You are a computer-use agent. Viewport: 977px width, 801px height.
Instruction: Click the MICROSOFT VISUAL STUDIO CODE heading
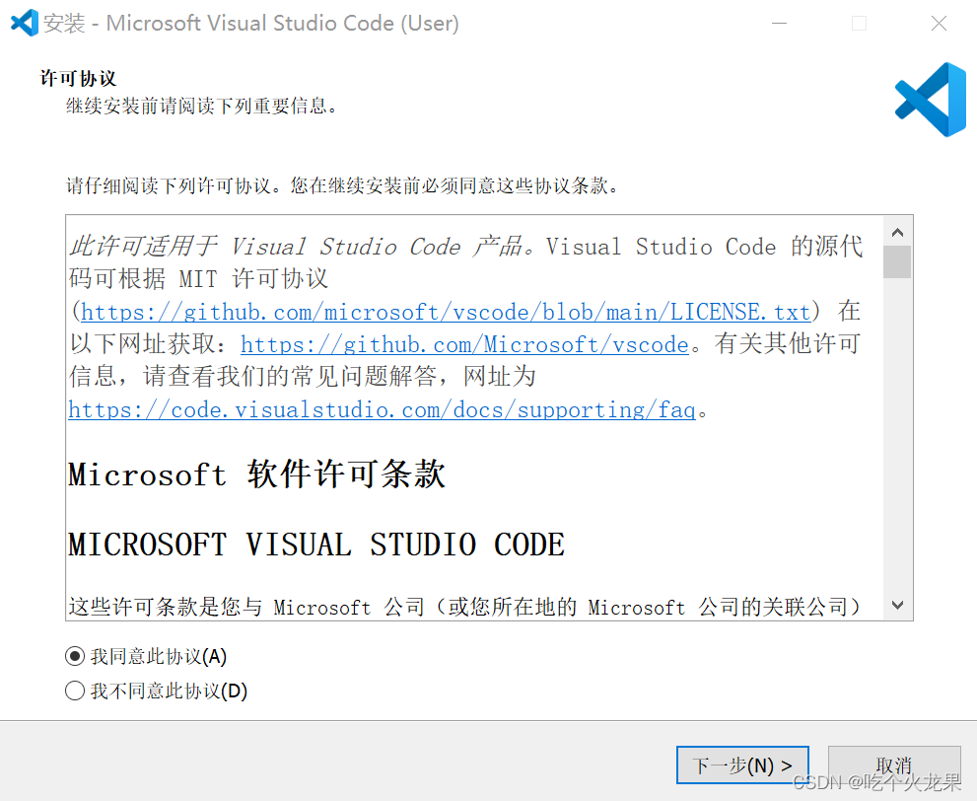click(x=316, y=545)
